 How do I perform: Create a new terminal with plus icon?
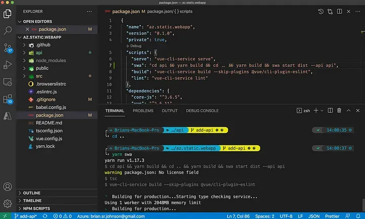[316, 111]
